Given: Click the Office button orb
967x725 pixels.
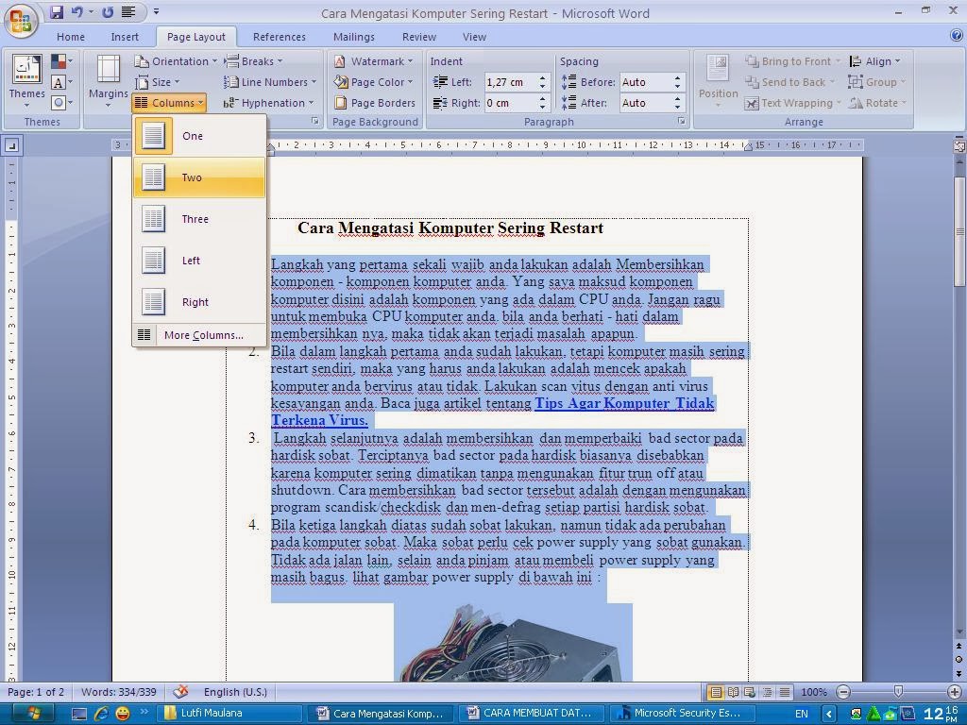Looking at the screenshot, I should (x=21, y=21).
